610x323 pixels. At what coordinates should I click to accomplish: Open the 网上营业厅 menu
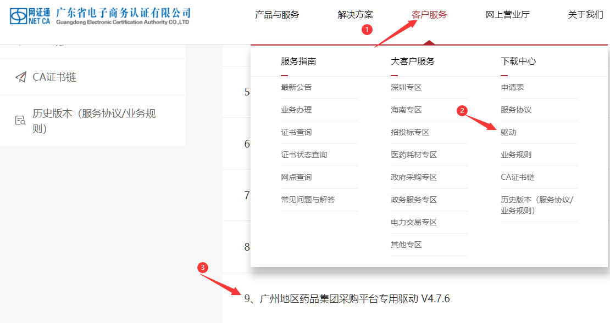tap(507, 15)
